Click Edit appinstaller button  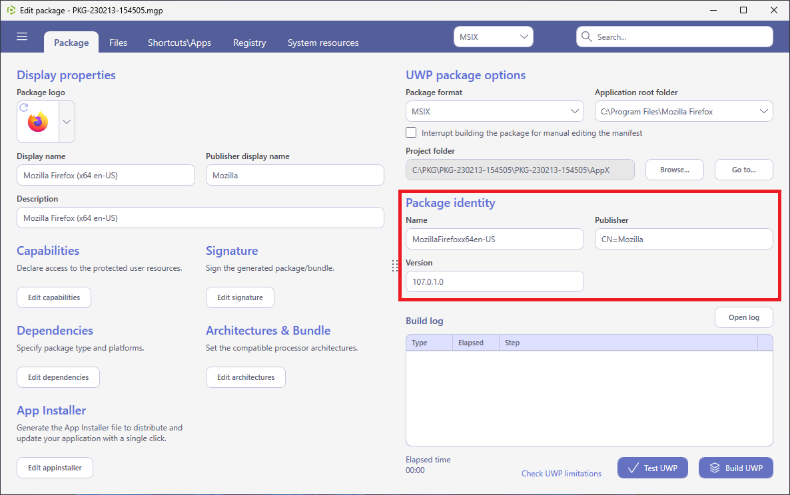(x=55, y=468)
